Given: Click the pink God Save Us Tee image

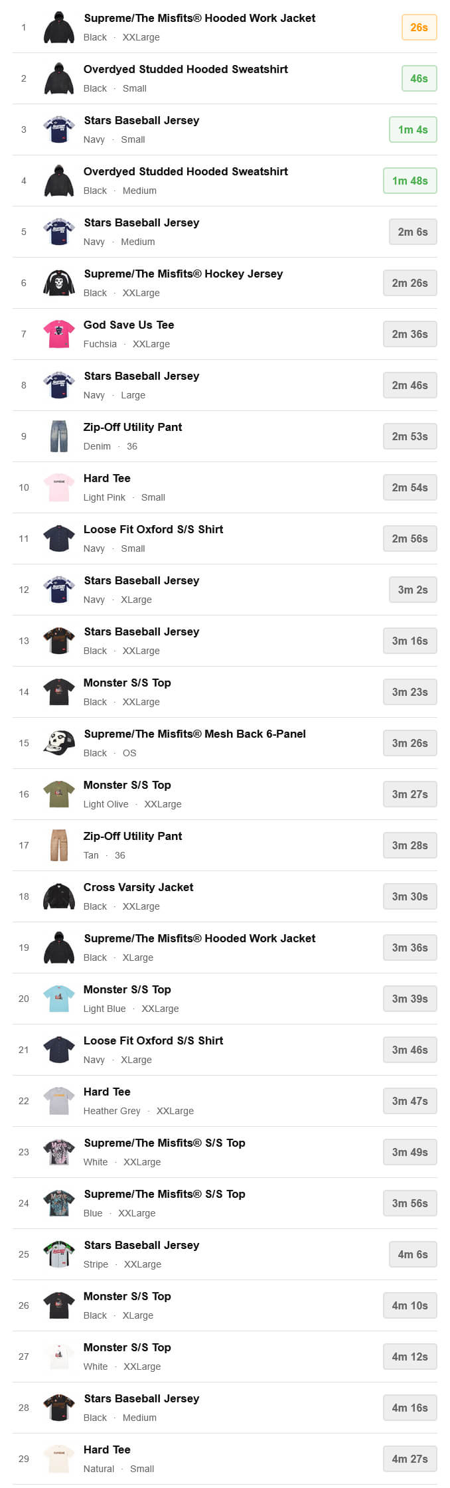Looking at the screenshot, I should pos(59,335).
